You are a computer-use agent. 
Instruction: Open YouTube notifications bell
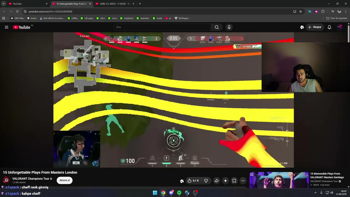[x=329, y=27]
